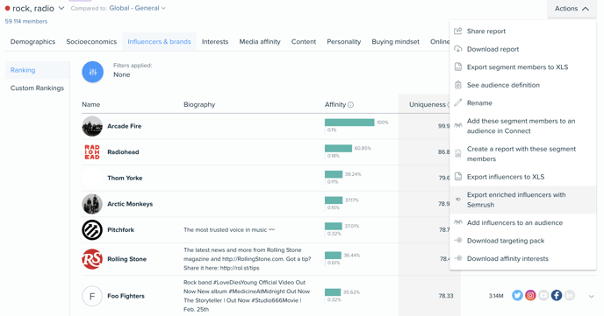This screenshot has width=604, height=316.
Task: Choose Export influencers to XLS
Action: click(x=522, y=177)
